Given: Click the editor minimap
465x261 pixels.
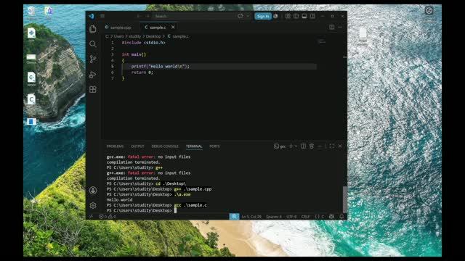Looking at the screenshot, I should 321,42.
